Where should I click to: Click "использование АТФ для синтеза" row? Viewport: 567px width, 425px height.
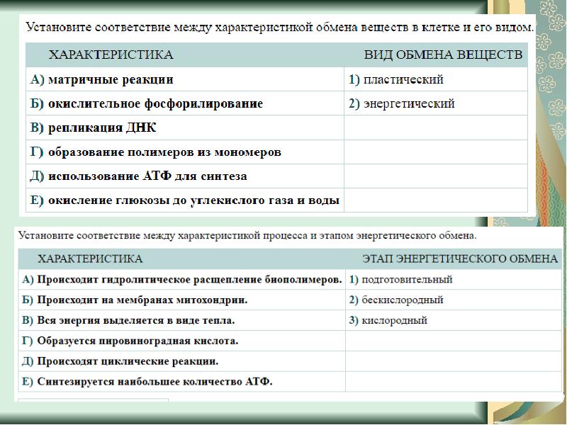point(138,176)
